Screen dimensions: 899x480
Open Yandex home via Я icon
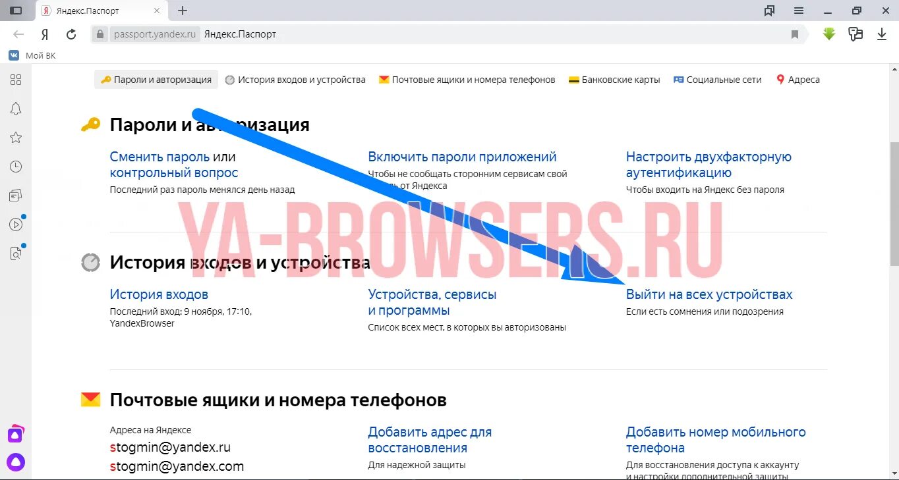45,34
